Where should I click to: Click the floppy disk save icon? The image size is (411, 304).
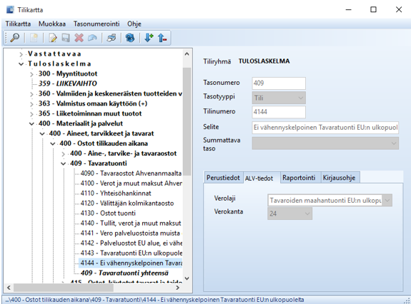click(x=66, y=38)
